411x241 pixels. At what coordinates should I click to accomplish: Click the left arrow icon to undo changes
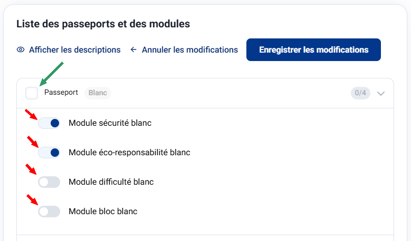pos(133,50)
